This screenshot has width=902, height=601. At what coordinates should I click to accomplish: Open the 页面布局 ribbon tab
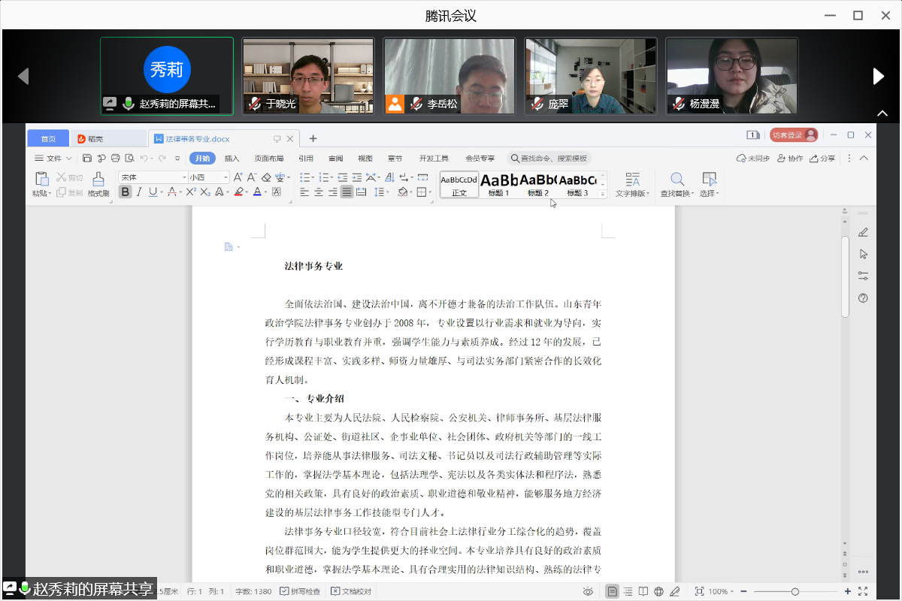pos(268,159)
